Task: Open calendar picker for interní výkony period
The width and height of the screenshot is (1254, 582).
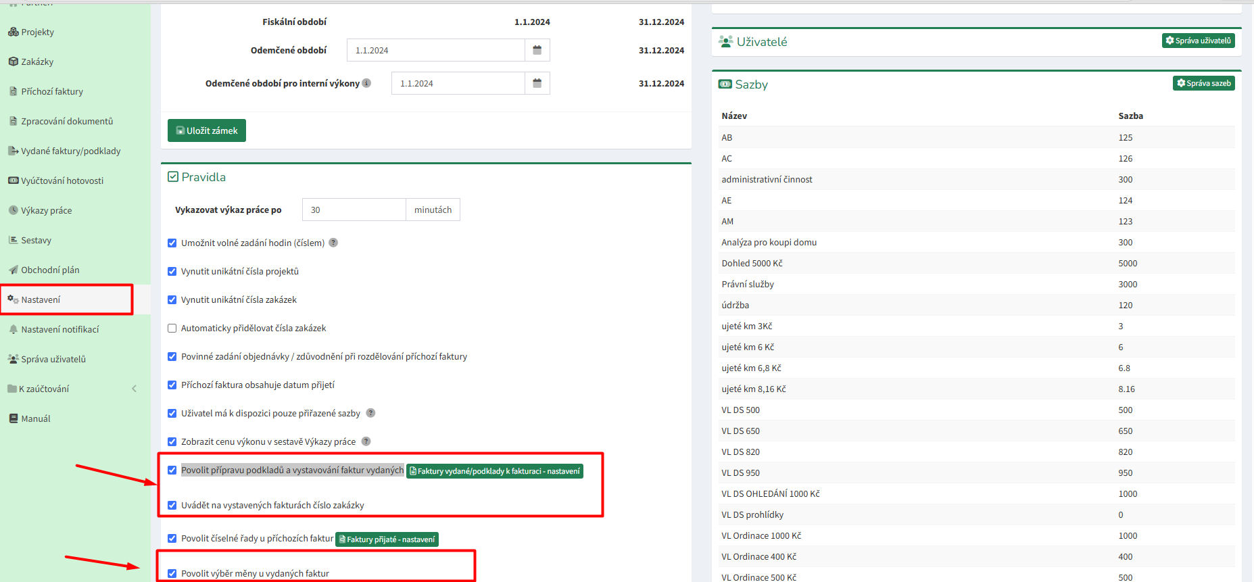Action: (537, 83)
